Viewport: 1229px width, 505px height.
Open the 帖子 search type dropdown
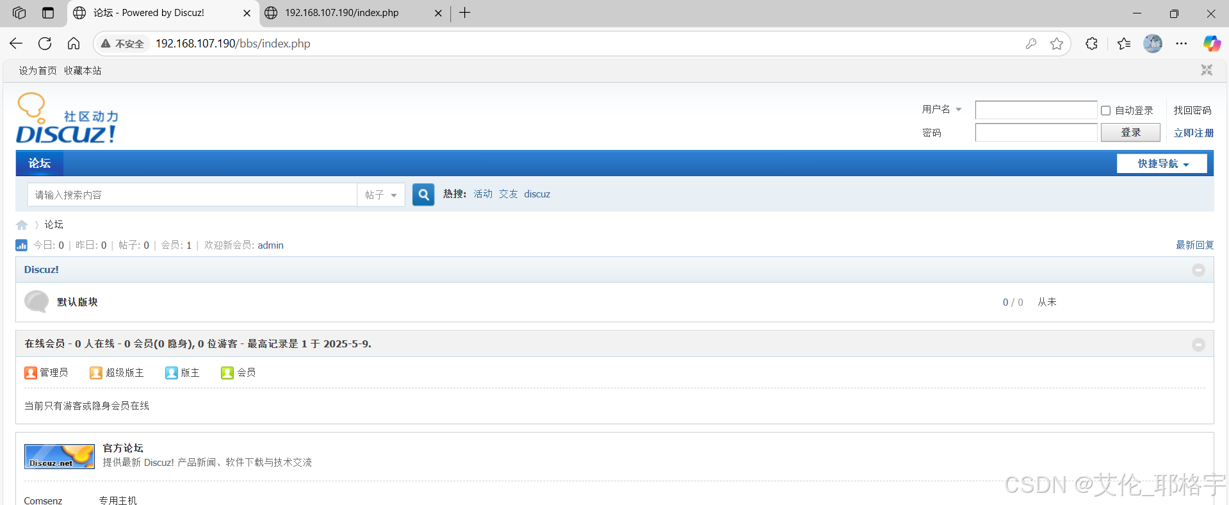click(381, 195)
